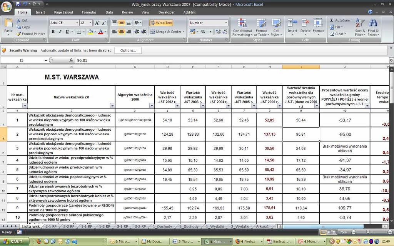The image size is (394, 246).
Task: Toggle Middle Align vertical alignment
Action: [121, 23]
